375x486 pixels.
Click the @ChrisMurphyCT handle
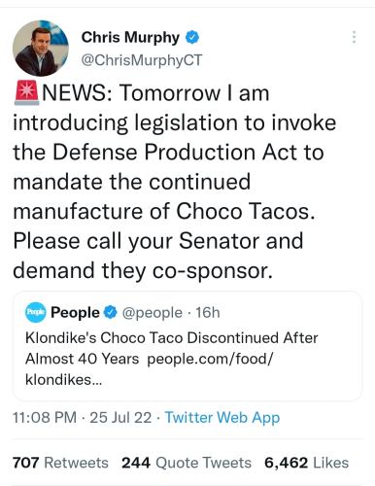pyautogui.click(x=142, y=60)
